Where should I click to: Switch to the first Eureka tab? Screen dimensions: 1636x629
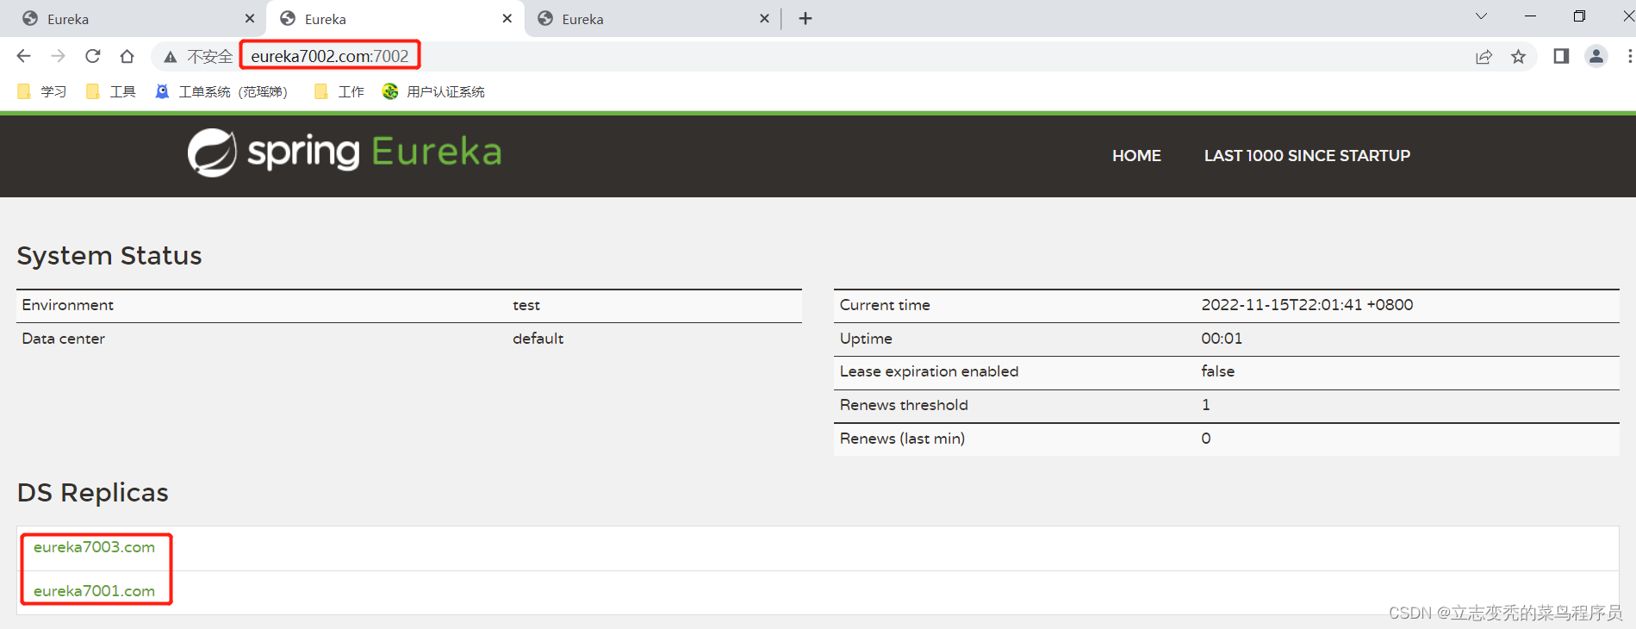[x=138, y=19]
